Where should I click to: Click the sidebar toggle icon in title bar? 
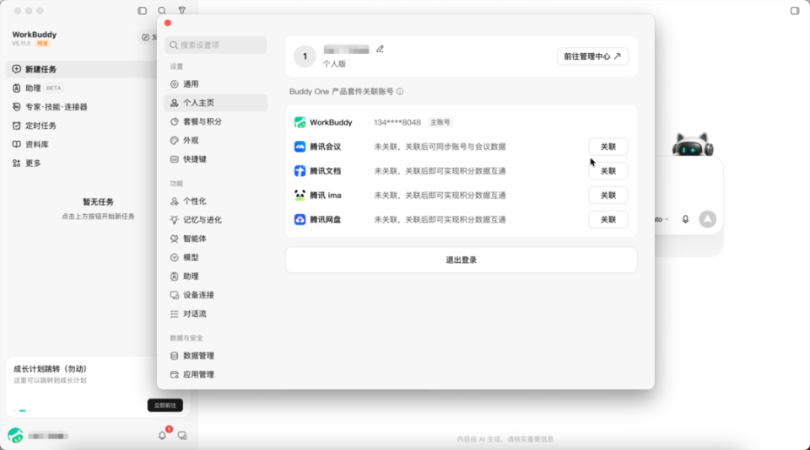click(x=142, y=10)
